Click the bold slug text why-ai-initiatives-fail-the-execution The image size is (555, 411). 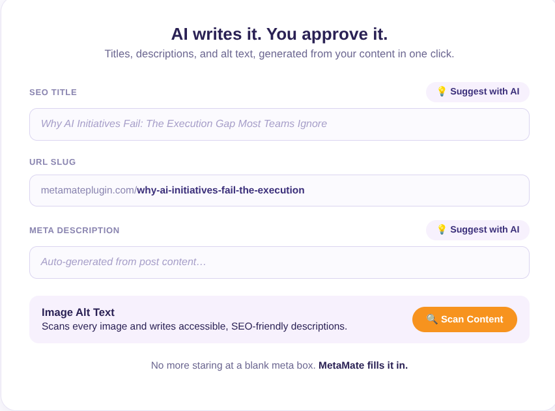tap(221, 190)
